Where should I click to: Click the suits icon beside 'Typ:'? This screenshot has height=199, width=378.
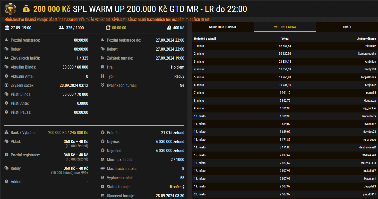click(x=102, y=76)
